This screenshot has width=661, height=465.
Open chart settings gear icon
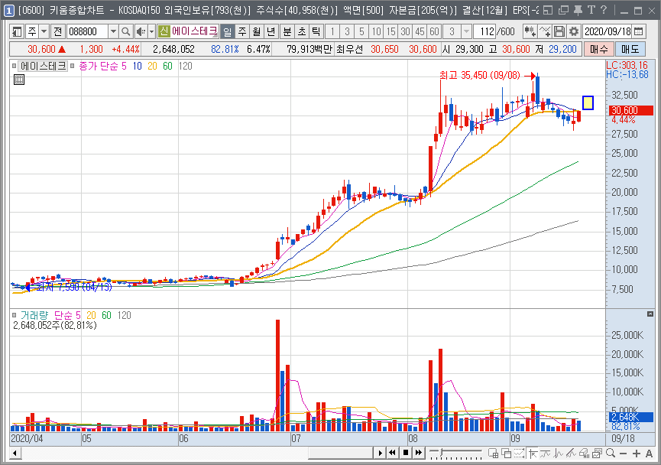pyautogui.click(x=573, y=31)
